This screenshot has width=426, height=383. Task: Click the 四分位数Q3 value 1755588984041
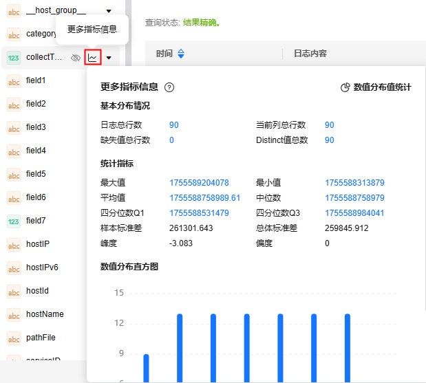354,213
